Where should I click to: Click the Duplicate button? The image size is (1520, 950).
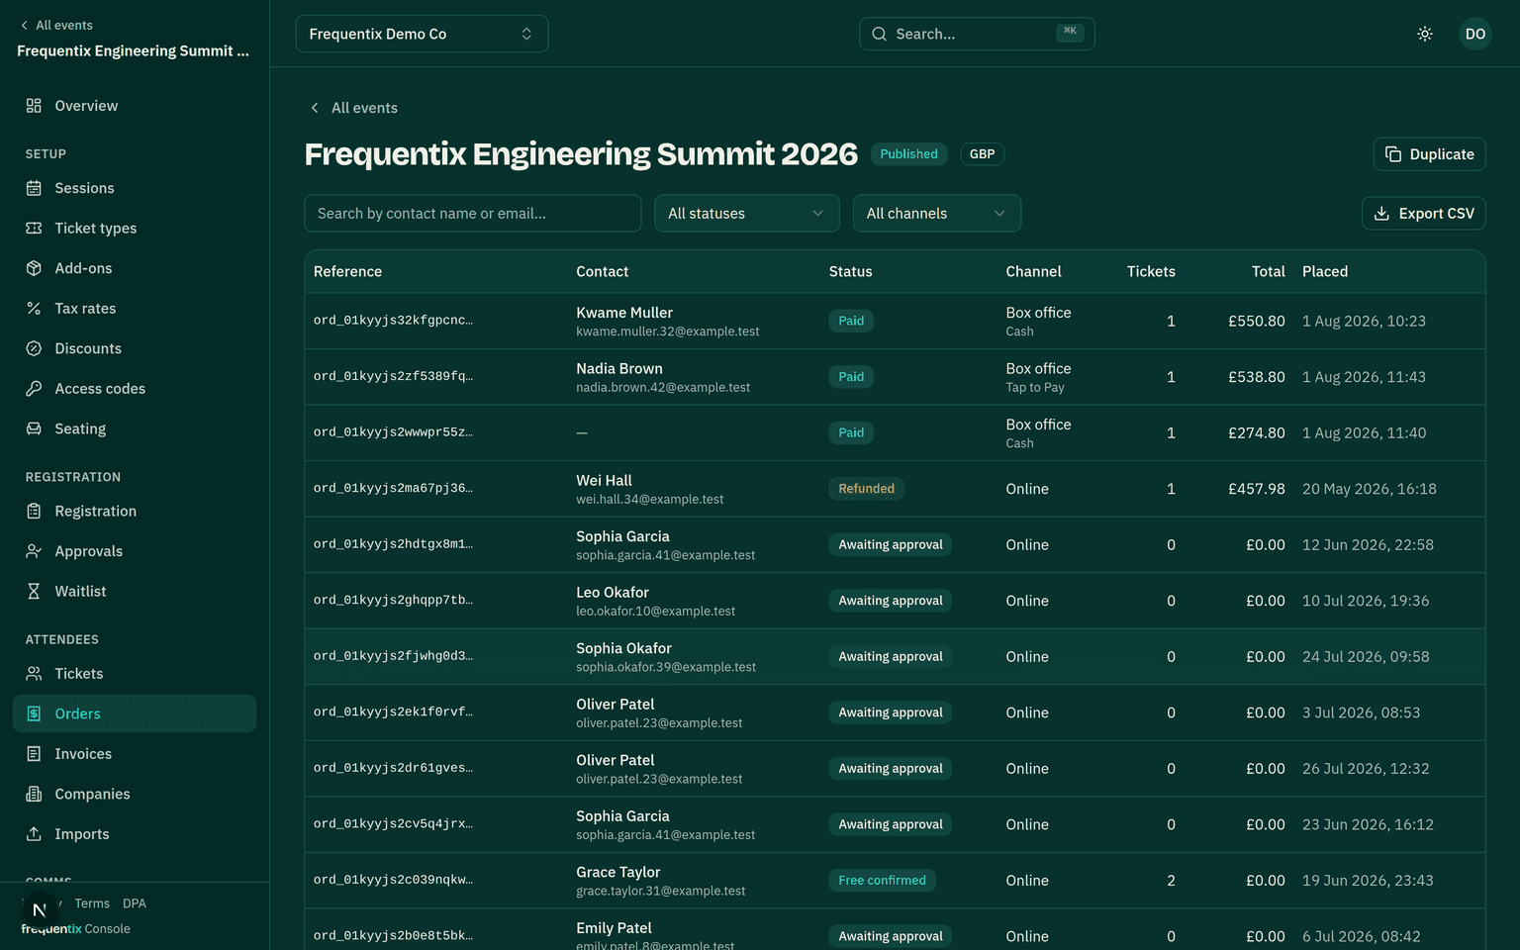1429,154
